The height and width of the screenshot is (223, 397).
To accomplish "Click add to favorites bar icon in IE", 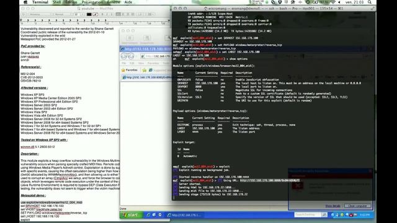I will tap(145, 70).
